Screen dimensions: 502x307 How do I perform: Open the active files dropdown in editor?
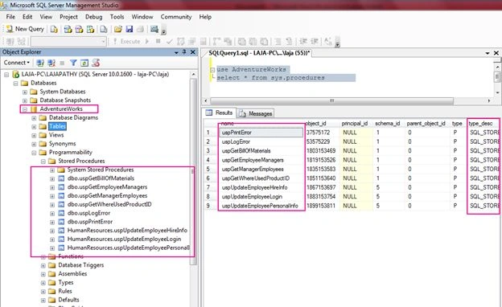pyautogui.click(x=488, y=53)
